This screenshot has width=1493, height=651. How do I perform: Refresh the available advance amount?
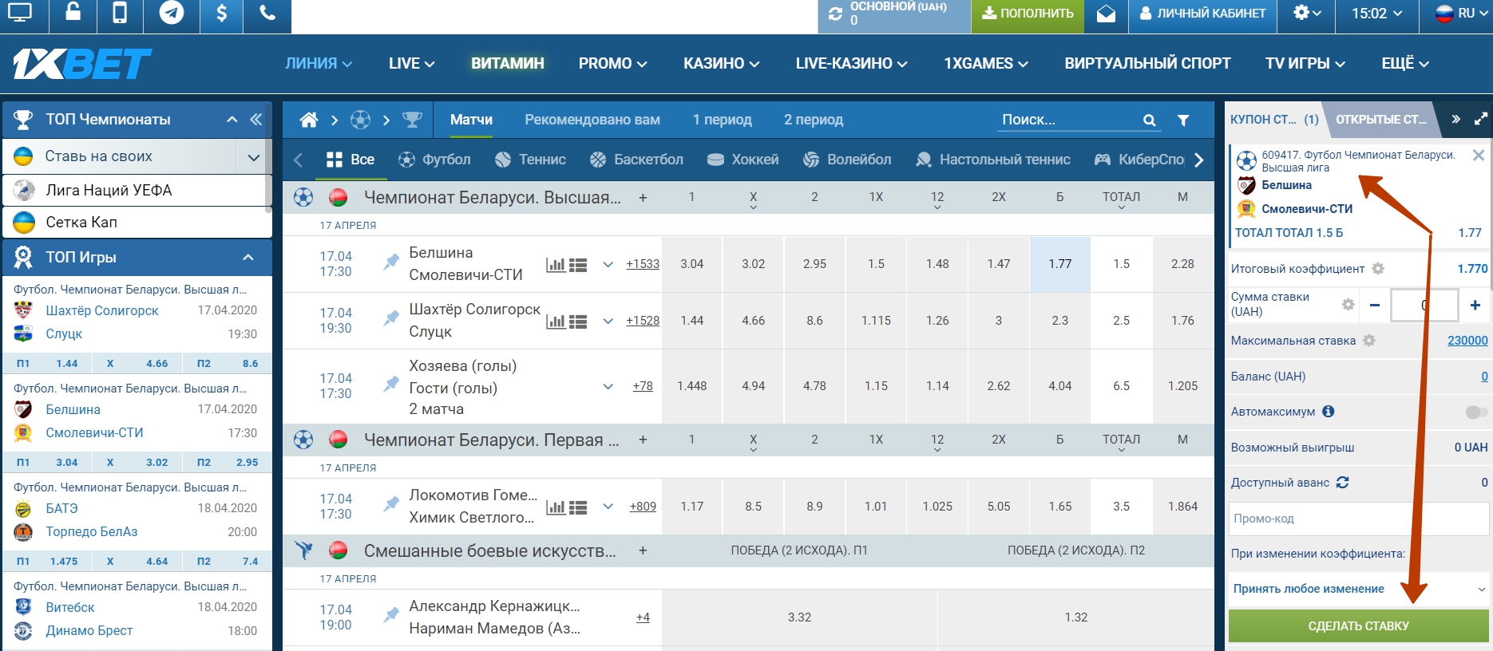pos(1343,483)
